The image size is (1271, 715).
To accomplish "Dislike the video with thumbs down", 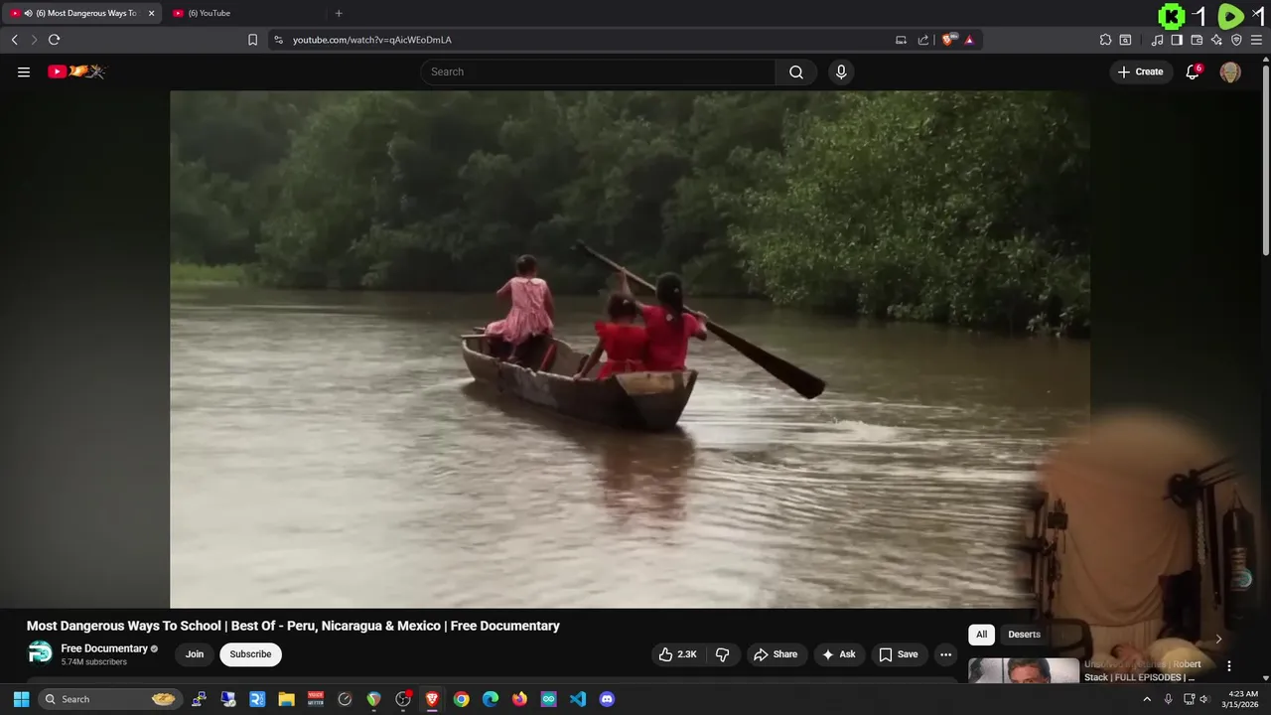I will [722, 654].
